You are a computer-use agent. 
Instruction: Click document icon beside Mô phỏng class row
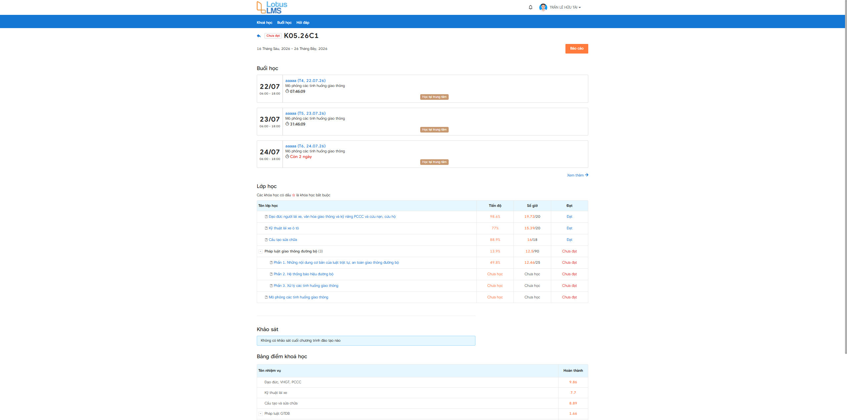click(266, 297)
